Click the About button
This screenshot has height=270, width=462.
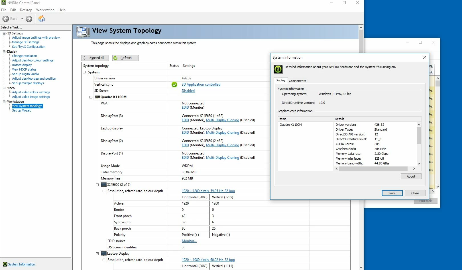pyautogui.click(x=411, y=176)
